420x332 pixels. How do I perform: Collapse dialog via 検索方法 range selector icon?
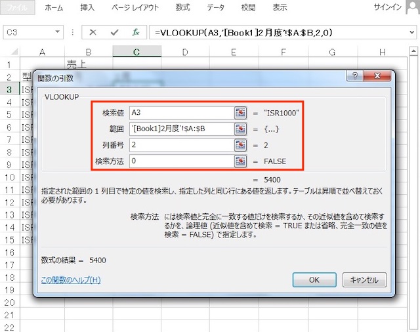pyautogui.click(x=240, y=161)
